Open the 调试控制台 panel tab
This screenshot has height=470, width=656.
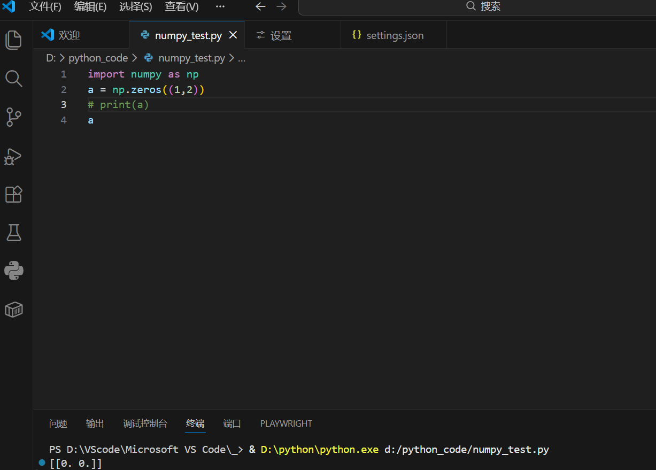pos(145,423)
